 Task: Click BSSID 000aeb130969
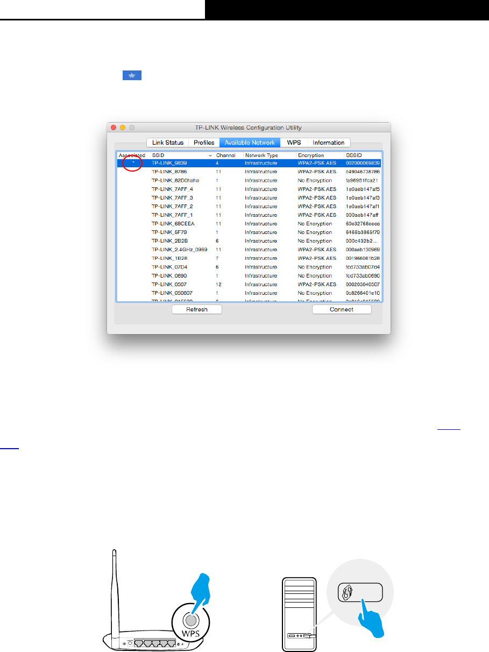click(363, 250)
